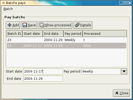
Task: Sort by the Processed column header
Action: [x=105, y=34]
